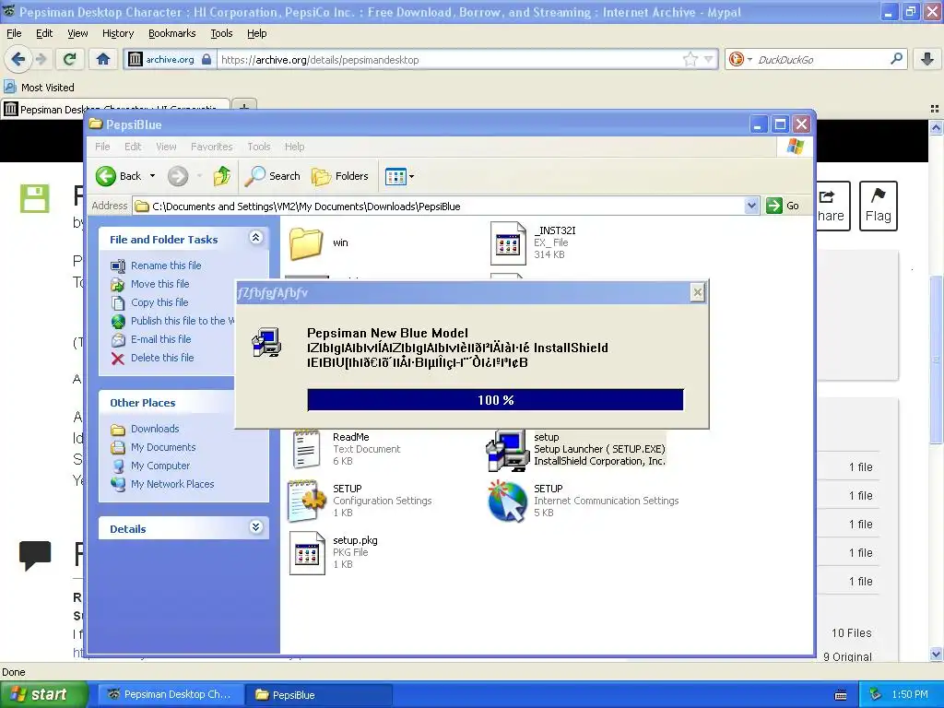944x708 pixels.
Task: Click the InstallShield setup dialog icon
Action: coord(266,343)
